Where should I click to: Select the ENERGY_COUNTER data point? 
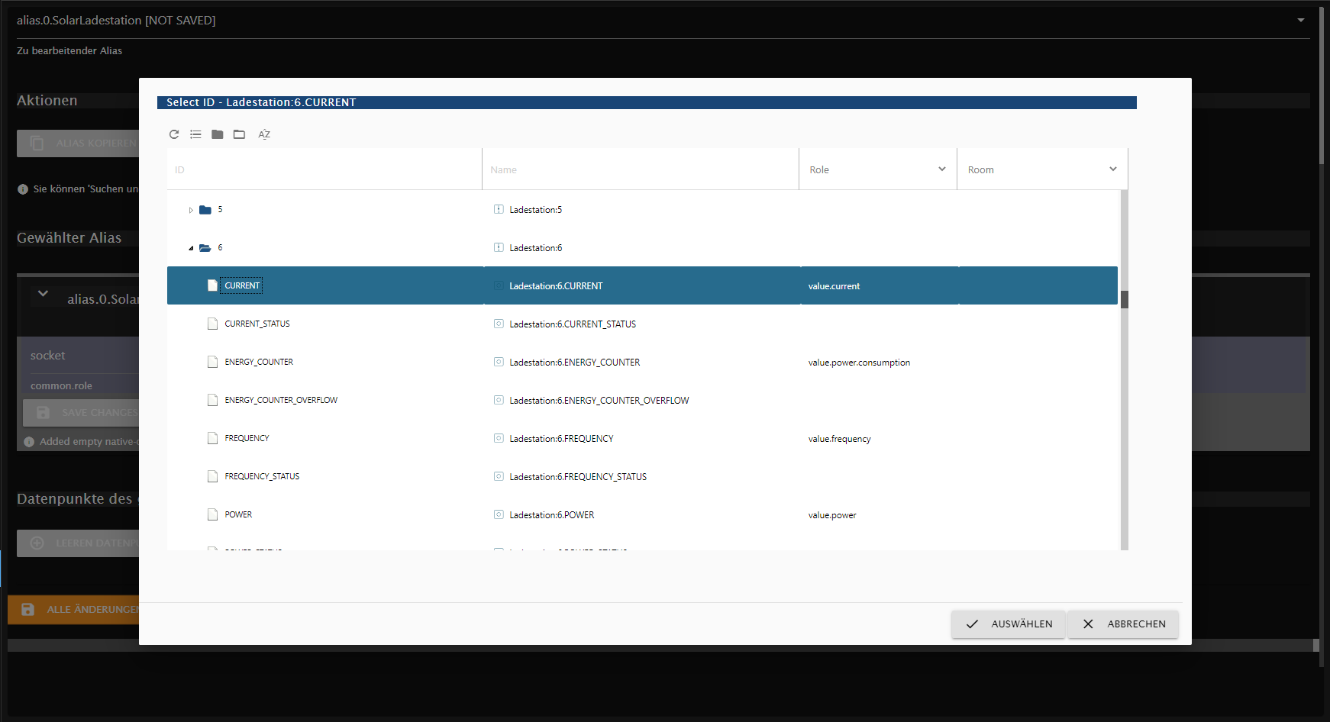(259, 362)
